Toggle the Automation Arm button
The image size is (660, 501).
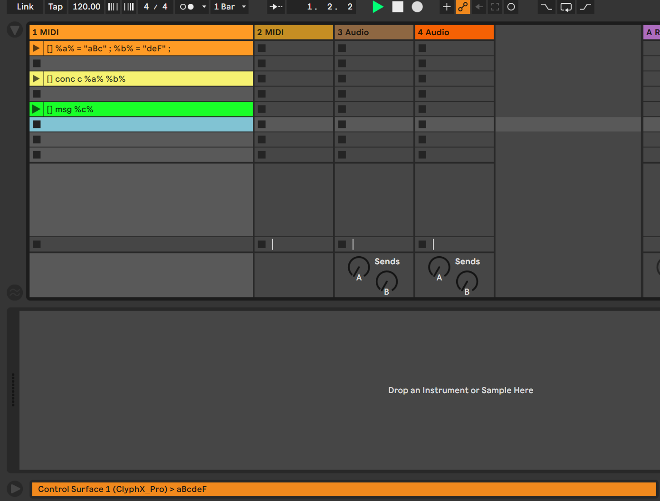point(463,7)
